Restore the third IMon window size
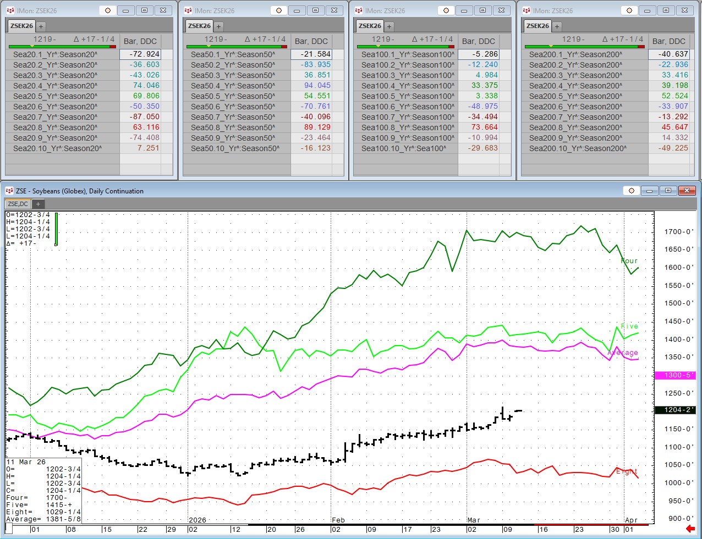 482,10
